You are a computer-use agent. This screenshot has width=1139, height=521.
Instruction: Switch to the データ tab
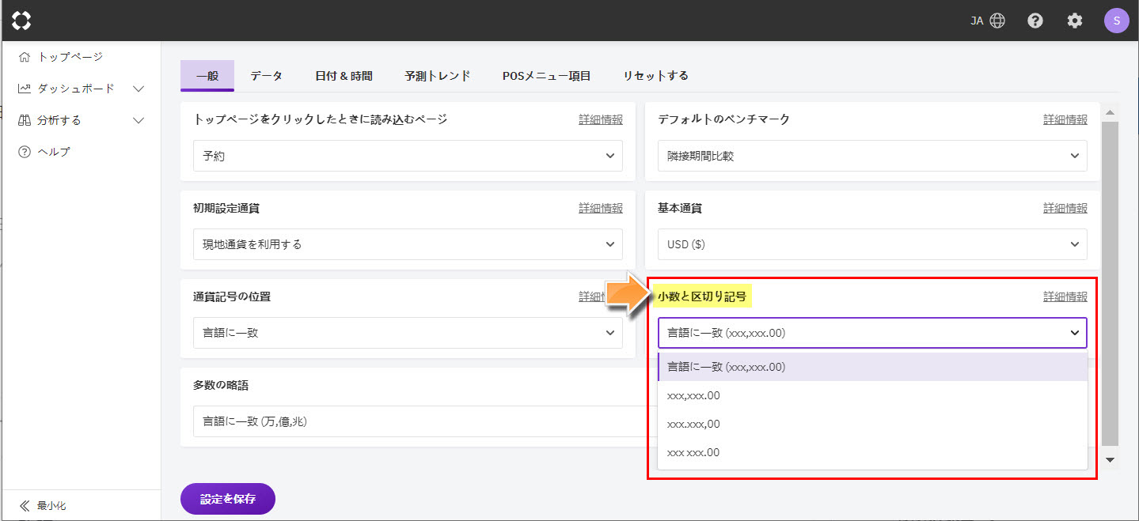tap(267, 76)
